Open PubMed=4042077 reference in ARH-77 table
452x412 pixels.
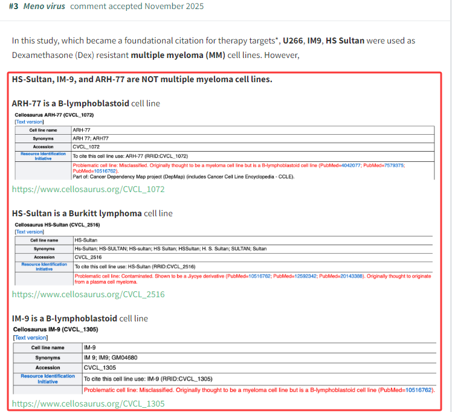[x=337, y=165]
